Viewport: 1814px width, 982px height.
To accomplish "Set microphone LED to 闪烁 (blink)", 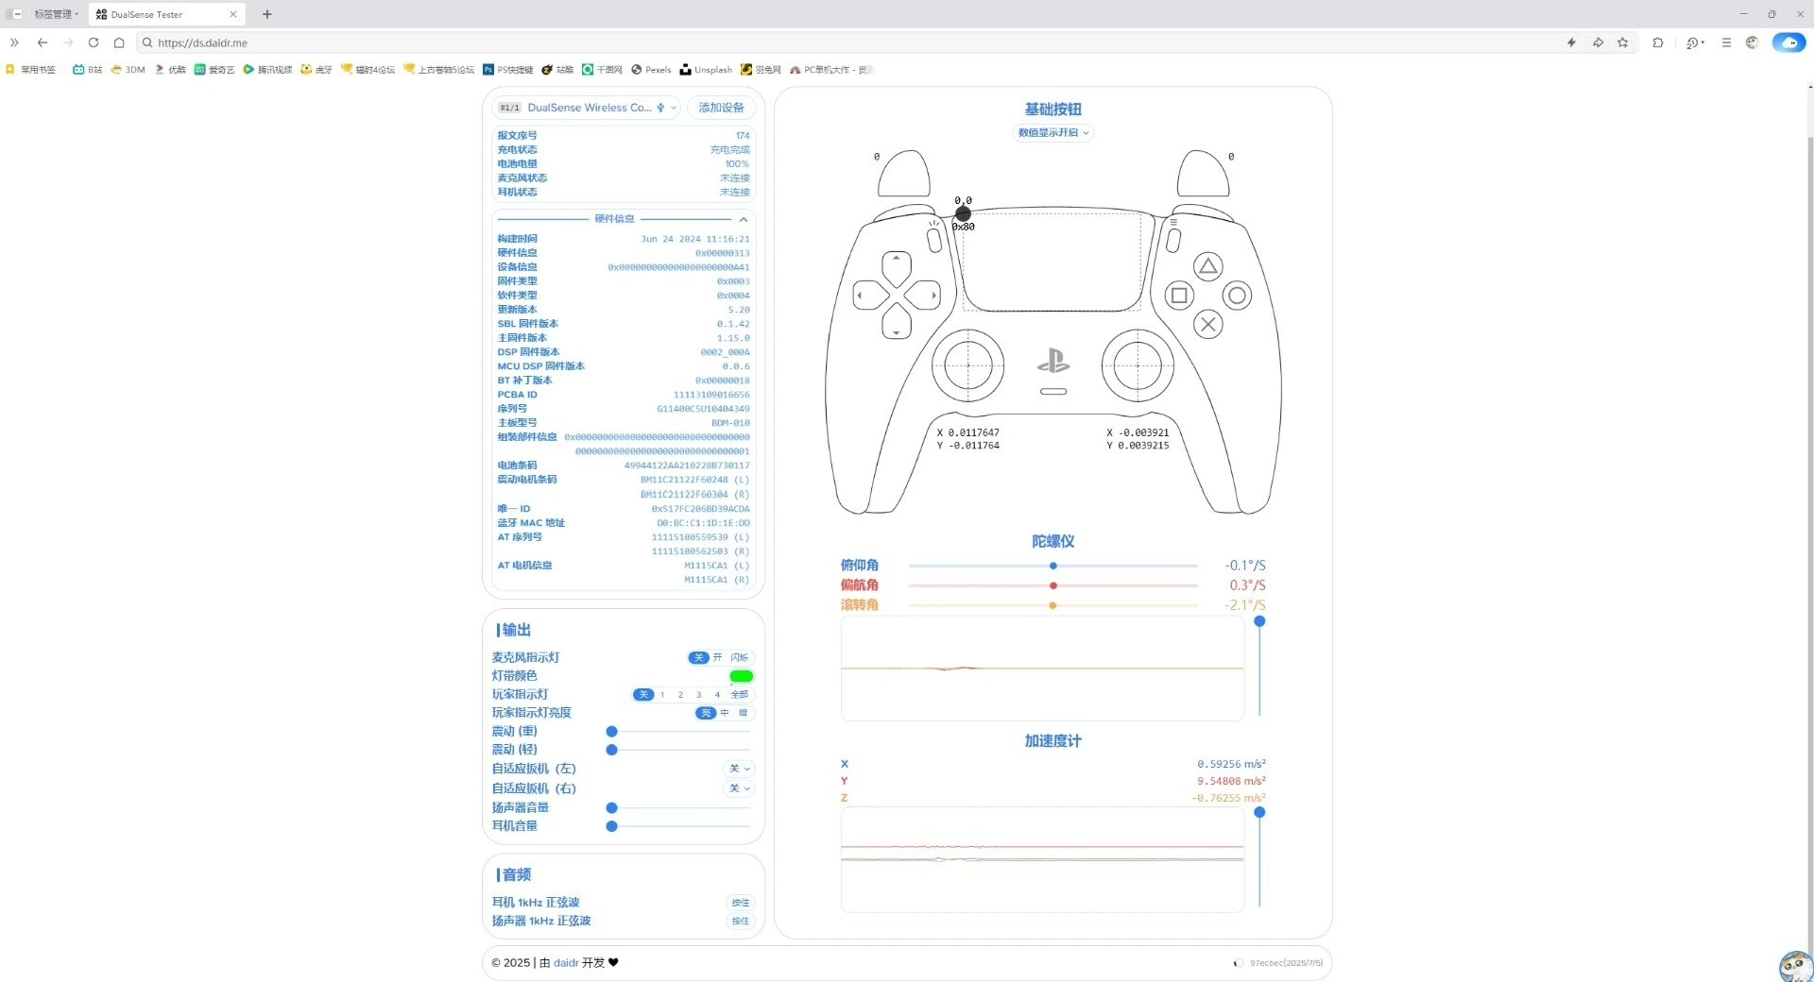I will click(x=739, y=657).
